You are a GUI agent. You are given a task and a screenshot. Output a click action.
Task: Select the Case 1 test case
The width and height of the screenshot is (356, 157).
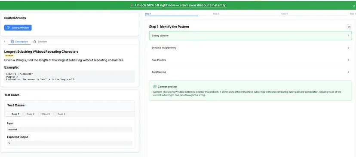point(13,114)
